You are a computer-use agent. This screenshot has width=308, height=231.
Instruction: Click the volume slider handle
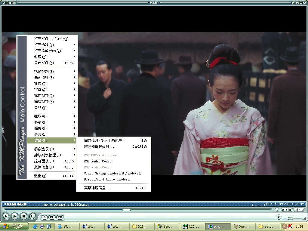(290, 218)
